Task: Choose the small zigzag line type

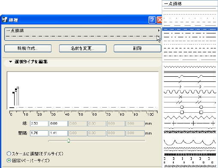Action: pyautogui.click(x=190, y=67)
